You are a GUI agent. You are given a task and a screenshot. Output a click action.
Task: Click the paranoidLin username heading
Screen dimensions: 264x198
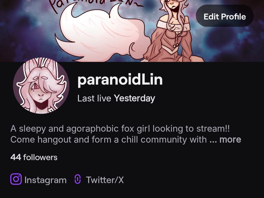(x=120, y=80)
